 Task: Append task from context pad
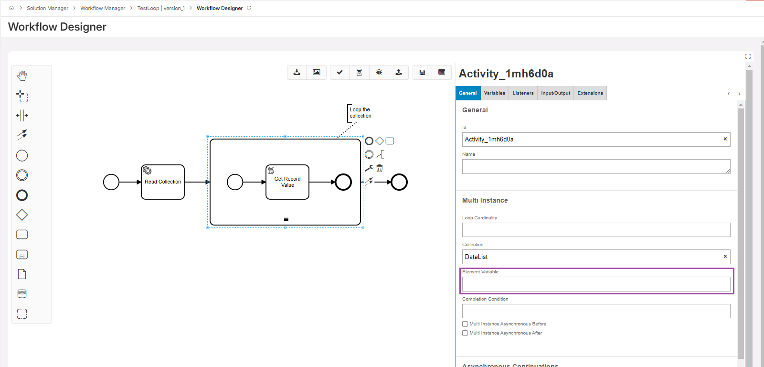[390, 141]
